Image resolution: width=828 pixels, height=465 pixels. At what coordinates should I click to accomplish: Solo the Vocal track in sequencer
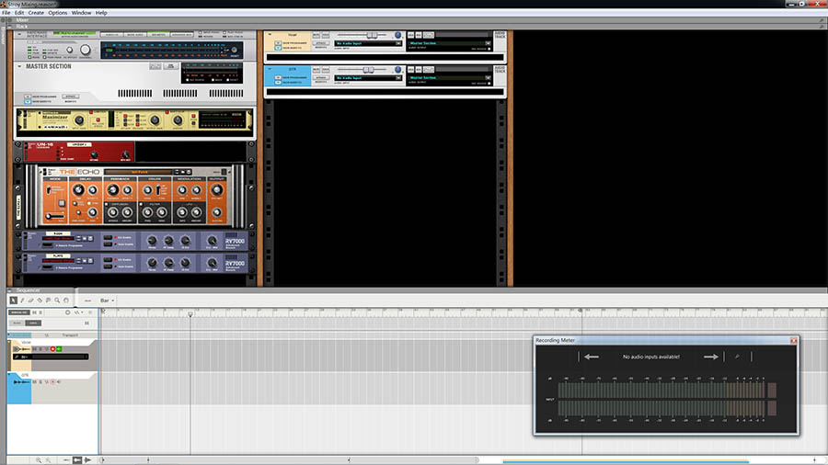pos(40,349)
